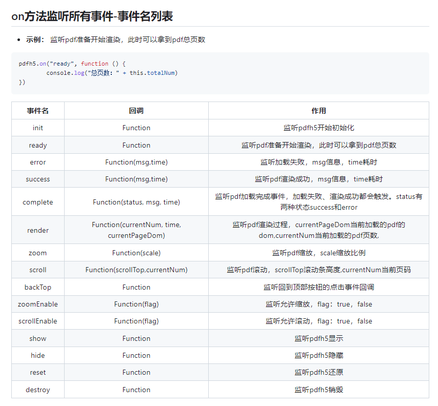The height and width of the screenshot is (406, 438).
Task: Click the ready event name cell
Action: (x=38, y=145)
